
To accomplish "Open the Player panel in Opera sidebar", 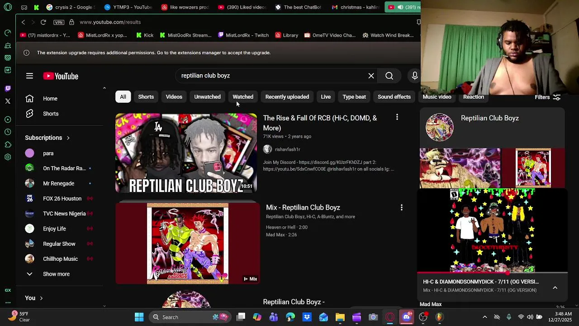I will point(8,120).
